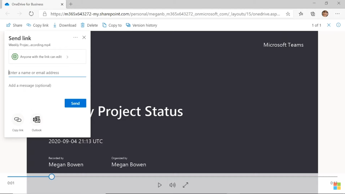The image size is (345, 194).
Task: Open Outlook to share the link
Action: point(36,120)
